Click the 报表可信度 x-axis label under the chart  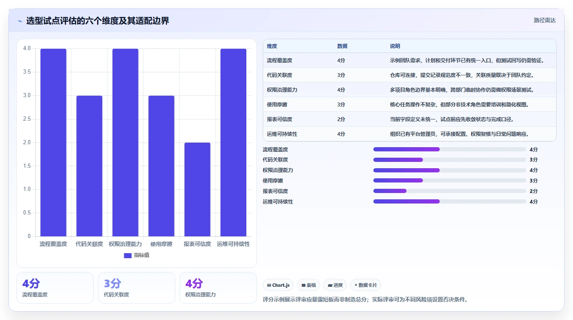pyautogui.click(x=197, y=244)
